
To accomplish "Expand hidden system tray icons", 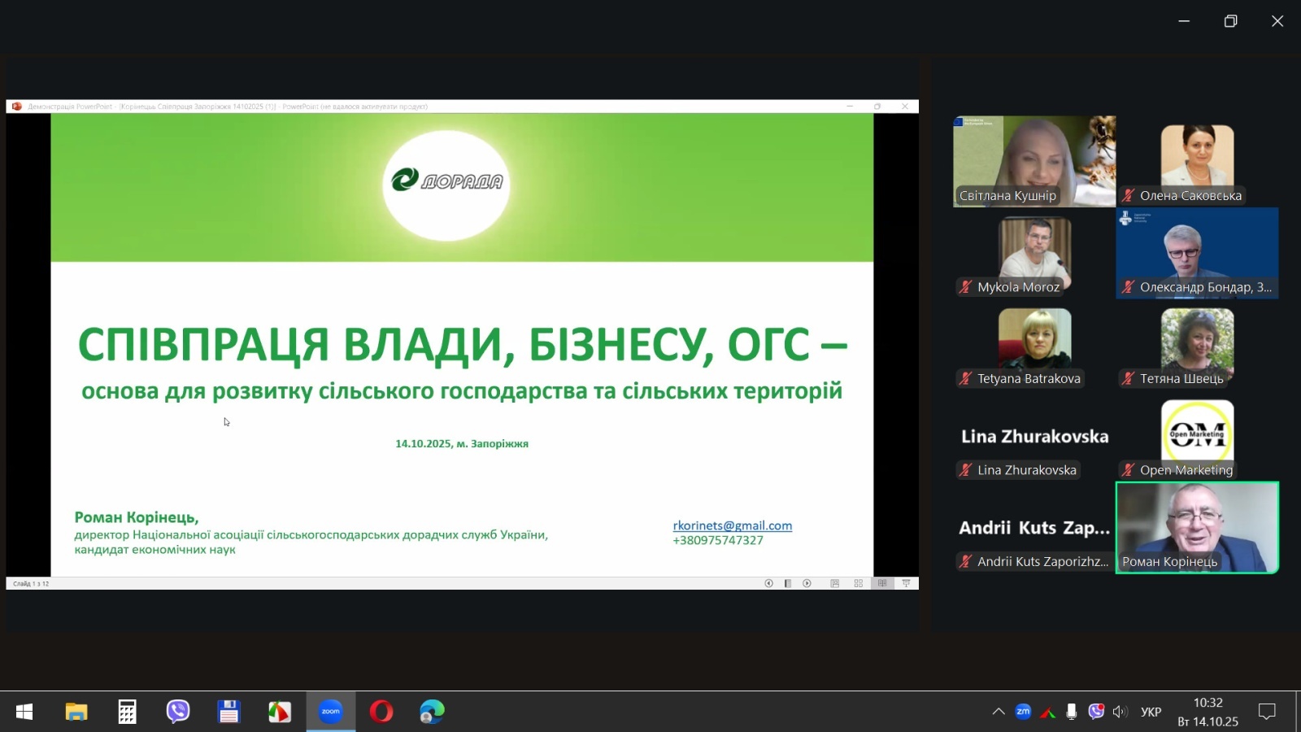I will click(x=998, y=712).
